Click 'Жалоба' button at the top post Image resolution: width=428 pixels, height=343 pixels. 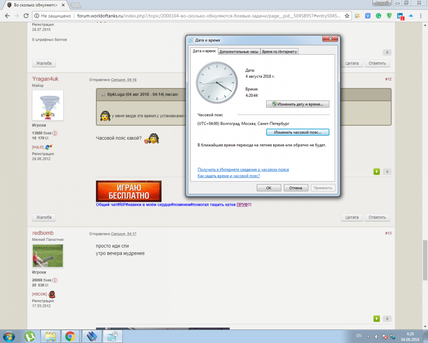click(44, 63)
